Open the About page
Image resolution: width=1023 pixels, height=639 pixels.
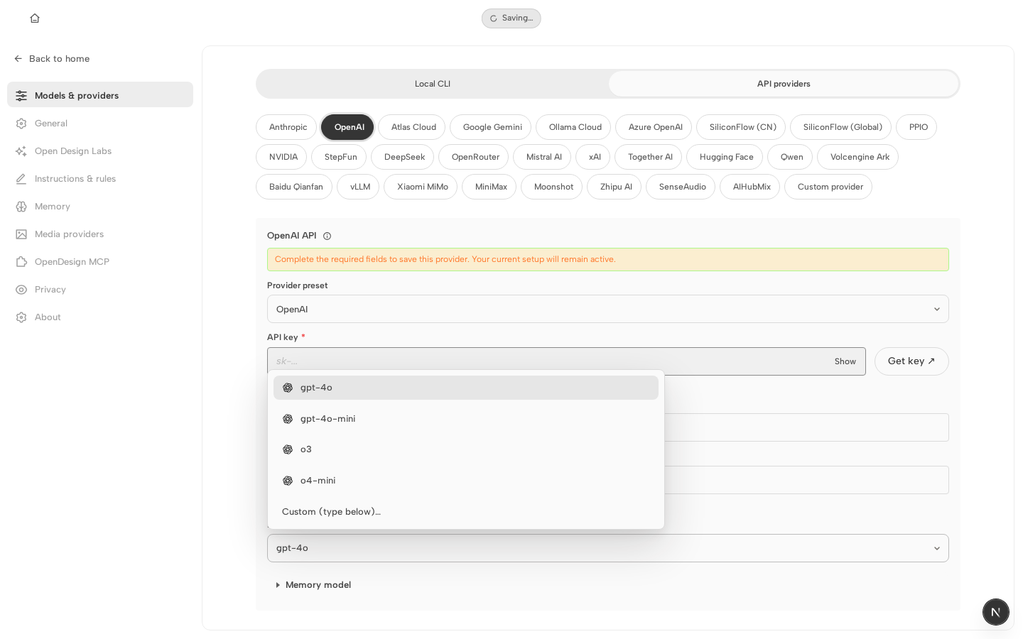click(100, 317)
